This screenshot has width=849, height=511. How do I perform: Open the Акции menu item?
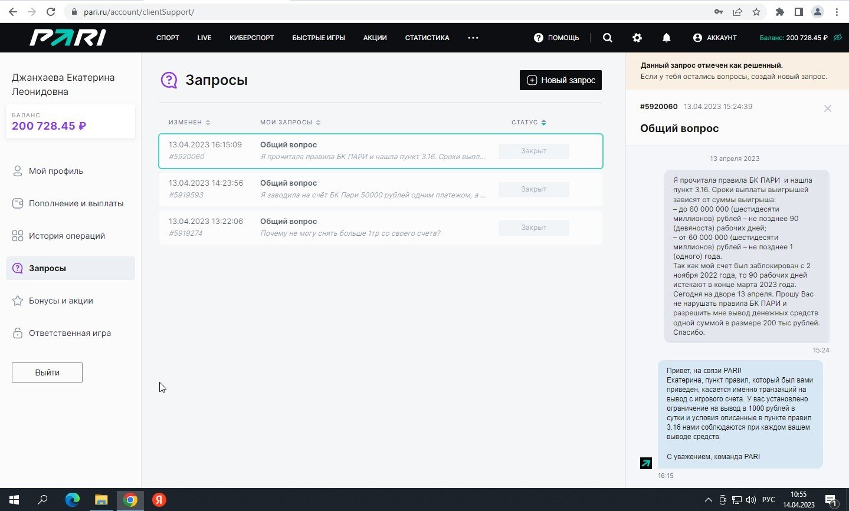point(375,38)
